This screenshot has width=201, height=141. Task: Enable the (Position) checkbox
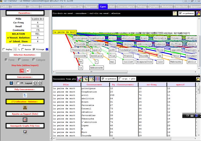20,45
